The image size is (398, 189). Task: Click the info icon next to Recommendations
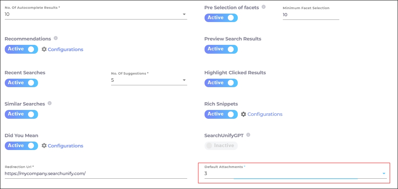(x=56, y=38)
